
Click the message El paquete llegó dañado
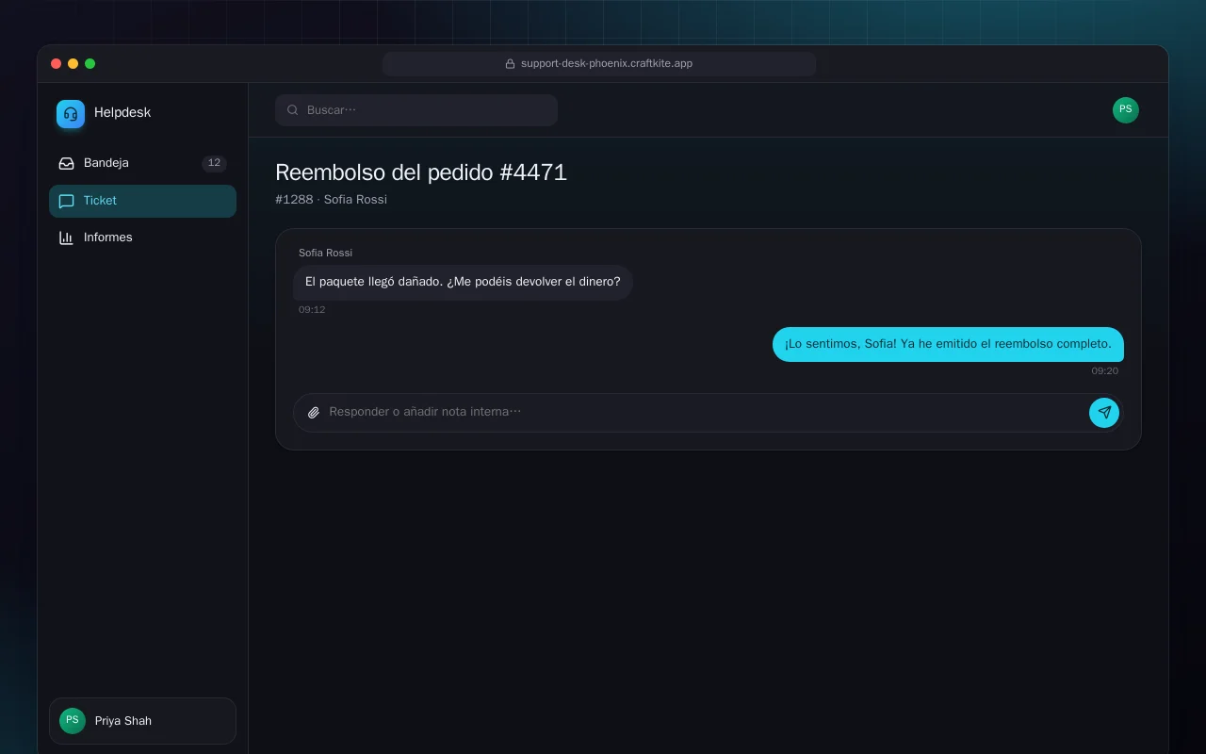pyautogui.click(x=463, y=282)
